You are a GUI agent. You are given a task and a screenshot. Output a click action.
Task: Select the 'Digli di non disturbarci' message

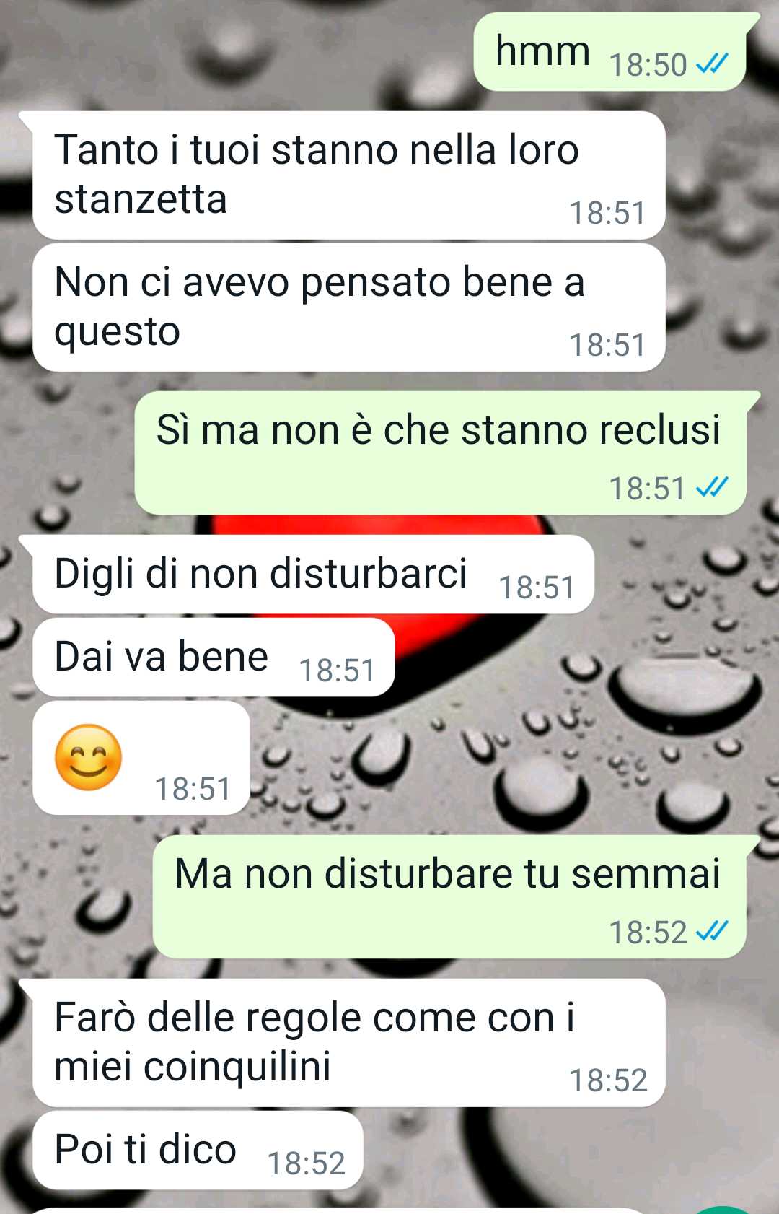pos(313,575)
